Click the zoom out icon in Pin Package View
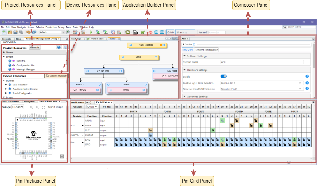The width and height of the screenshot is (317, 186). tap(37, 107)
